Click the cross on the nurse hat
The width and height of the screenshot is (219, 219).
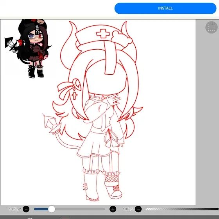103,34
